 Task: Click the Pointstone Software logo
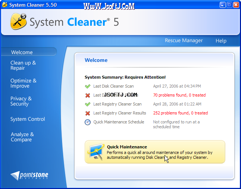click(x=29, y=176)
